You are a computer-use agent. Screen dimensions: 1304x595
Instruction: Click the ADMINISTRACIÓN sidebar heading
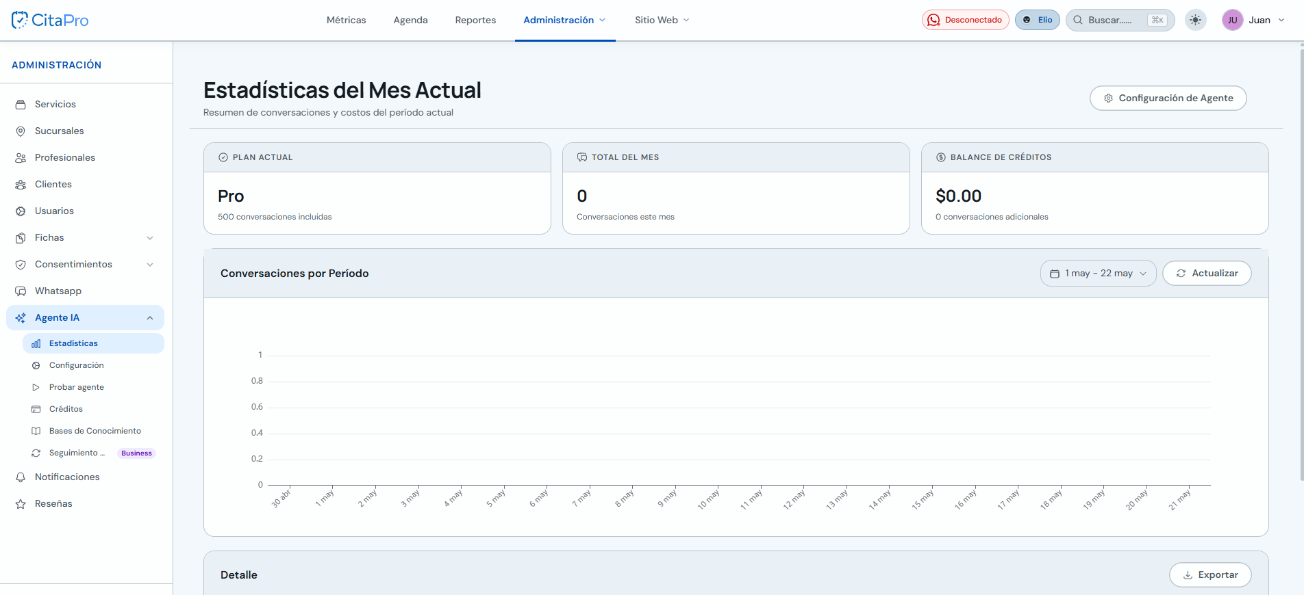[56, 65]
